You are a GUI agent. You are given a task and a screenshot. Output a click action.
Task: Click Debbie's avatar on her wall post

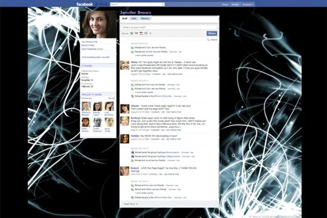coord(125,139)
